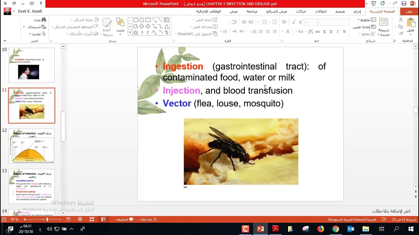Viewport: 419px width, 235px height.
Task: Select Justify paragraph alignment
Action: coord(254,32)
